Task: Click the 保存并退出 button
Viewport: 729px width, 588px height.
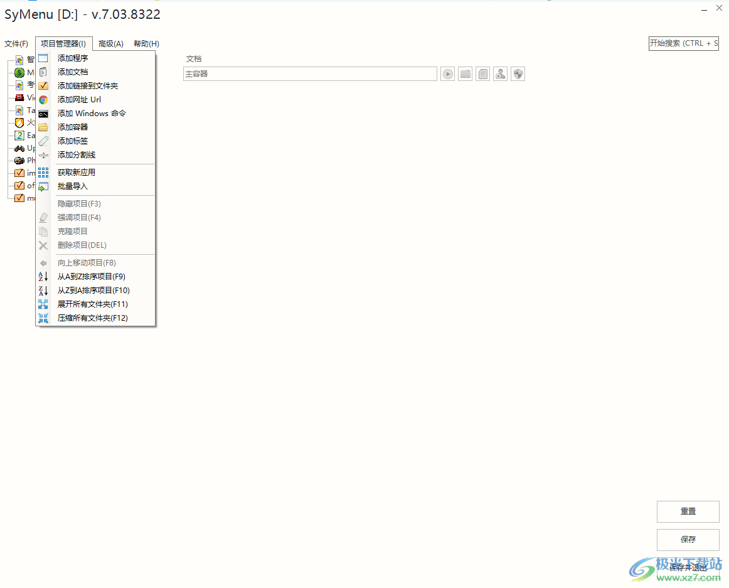Action: 688,567
